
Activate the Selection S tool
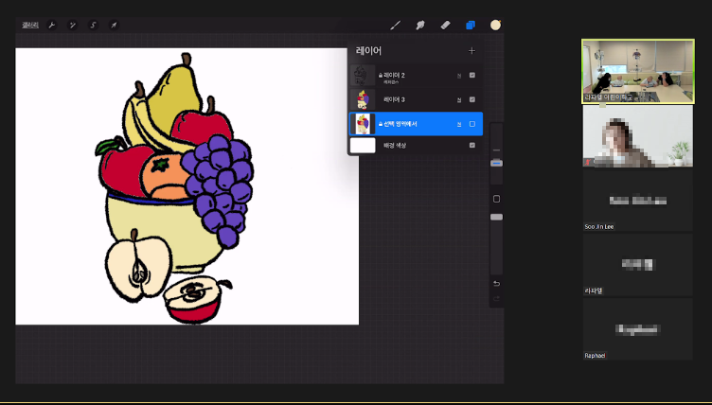(94, 25)
